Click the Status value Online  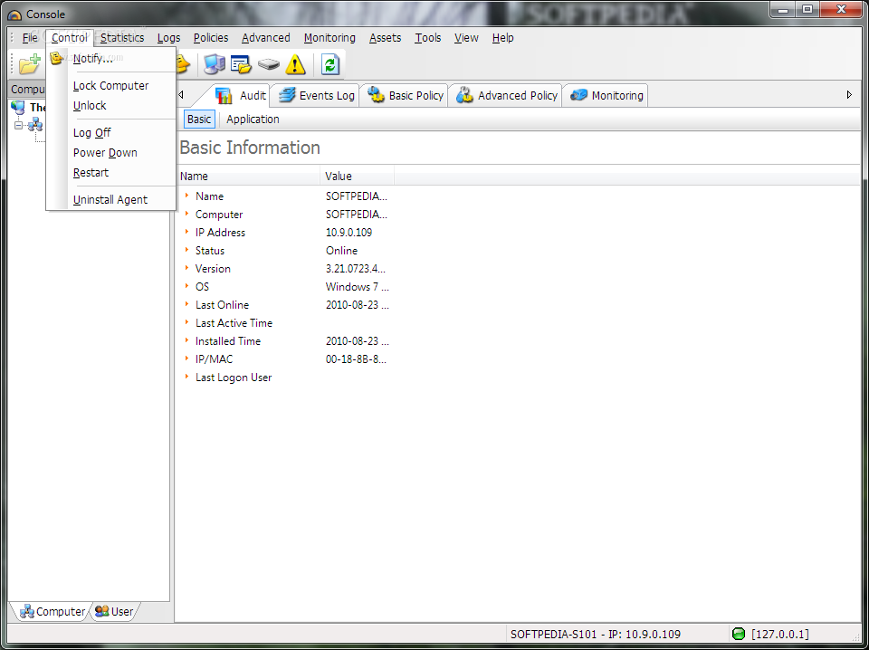coord(341,251)
